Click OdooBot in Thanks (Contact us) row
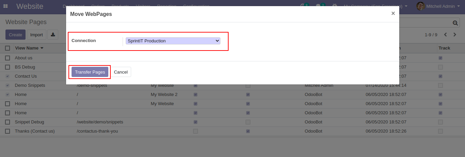 point(313,131)
